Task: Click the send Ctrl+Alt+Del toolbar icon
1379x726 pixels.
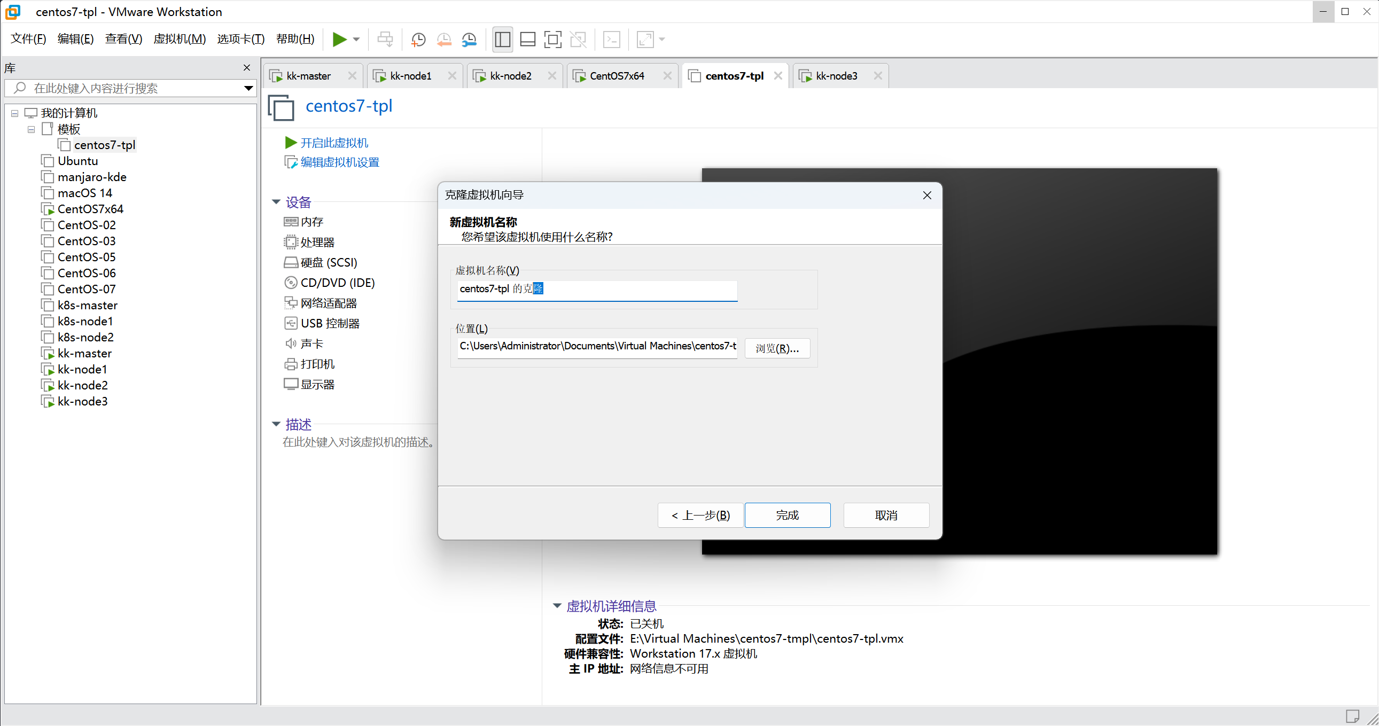Action: [385, 39]
